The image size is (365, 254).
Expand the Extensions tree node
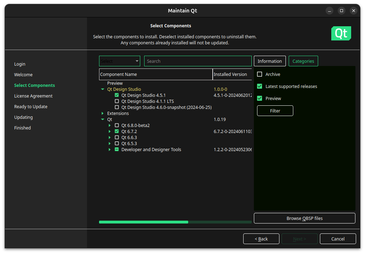click(102, 113)
